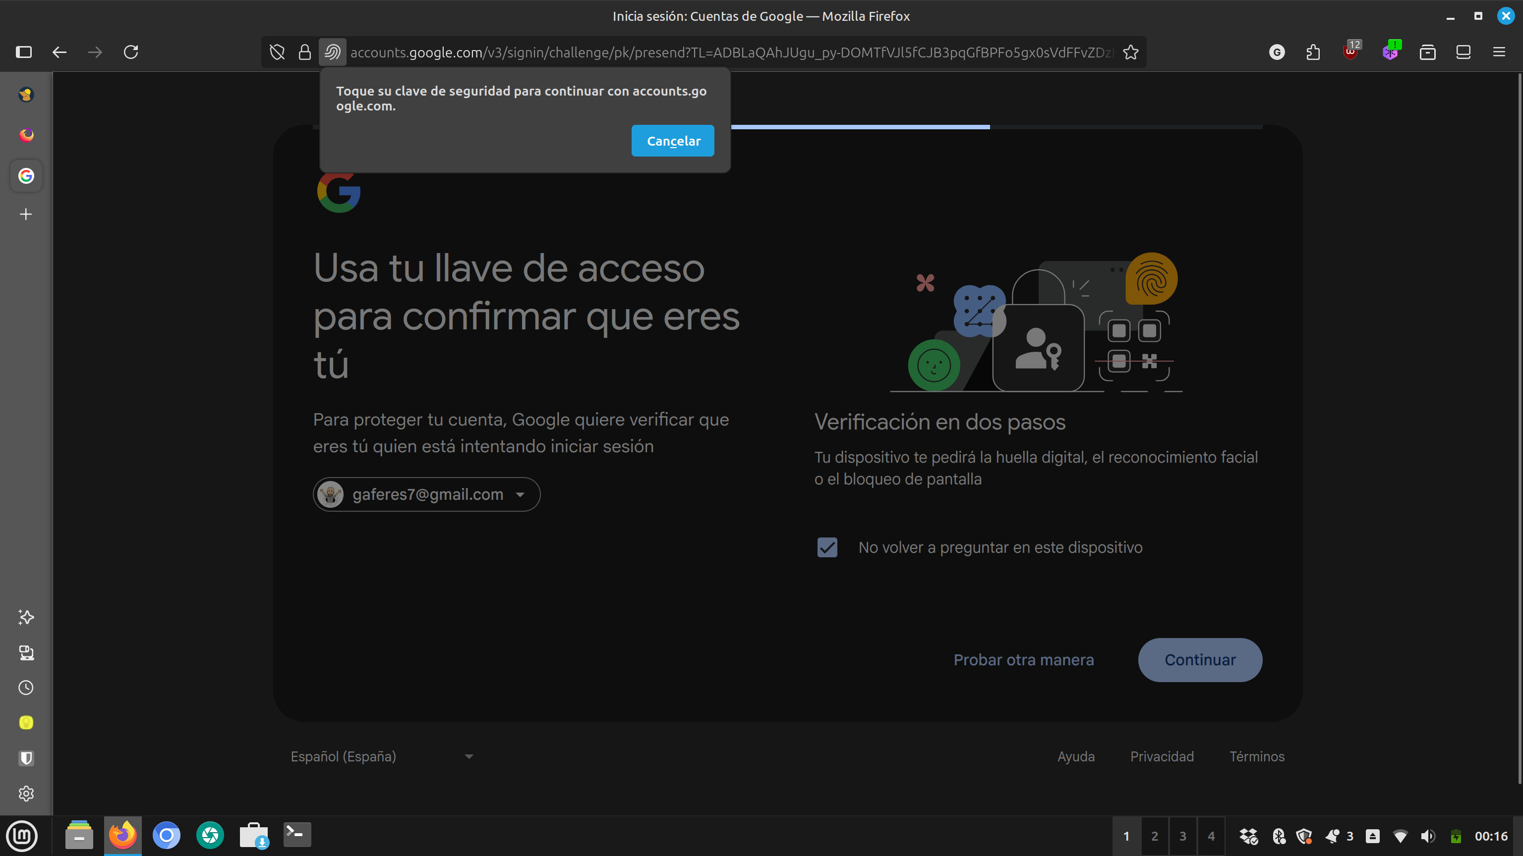The width and height of the screenshot is (1523, 856).
Task: Open Firefox application hamburger menu
Action: click(x=1499, y=52)
